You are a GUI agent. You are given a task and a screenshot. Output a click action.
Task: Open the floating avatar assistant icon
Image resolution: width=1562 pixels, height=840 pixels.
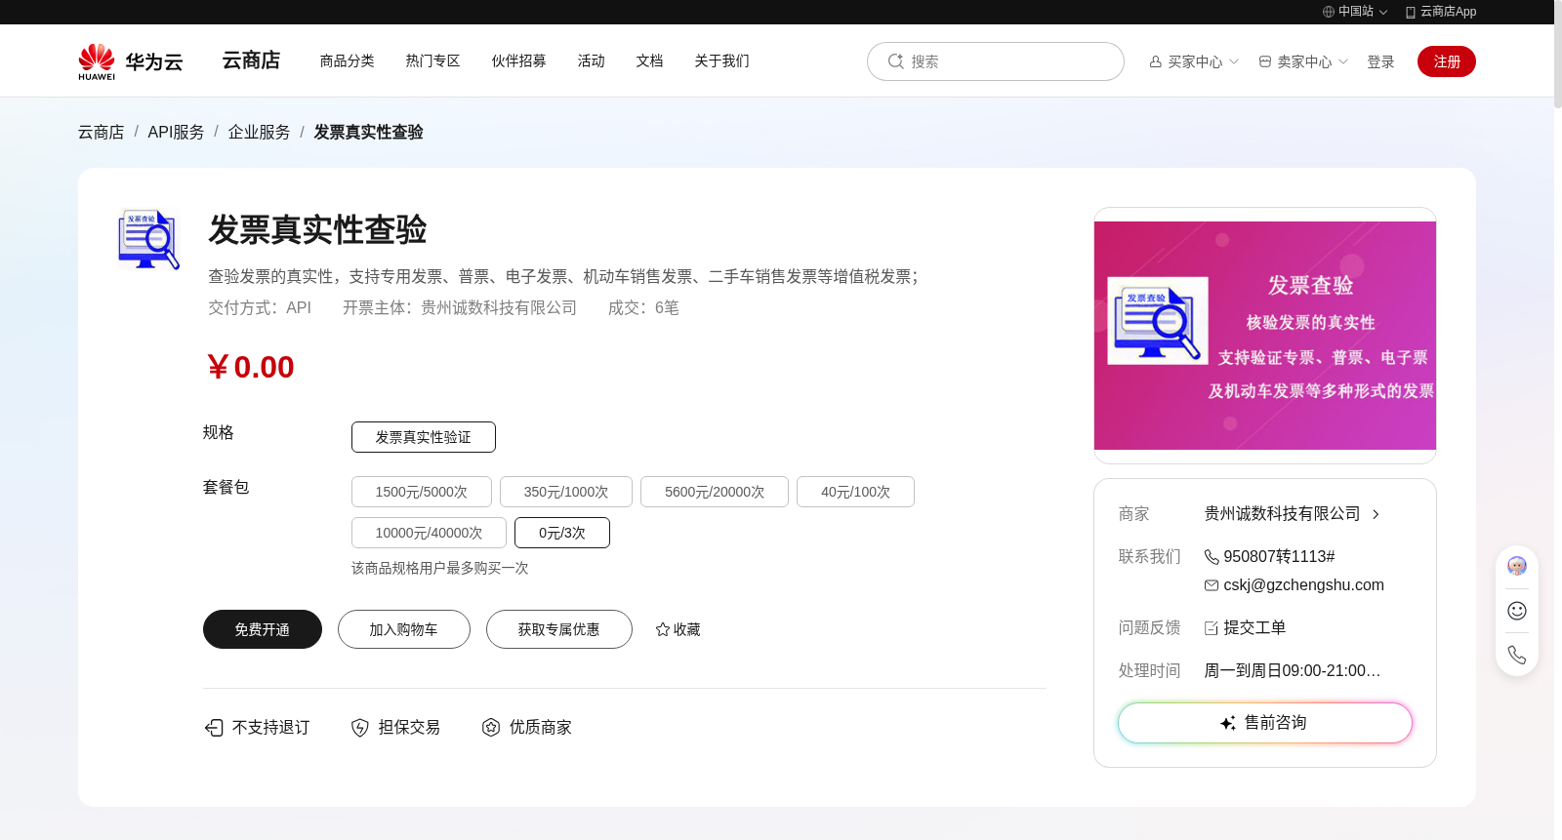1517,566
